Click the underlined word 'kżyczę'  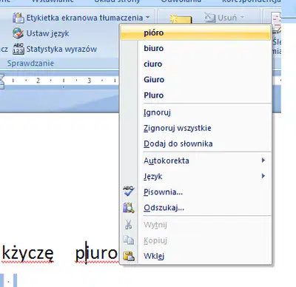[x=27, y=254]
